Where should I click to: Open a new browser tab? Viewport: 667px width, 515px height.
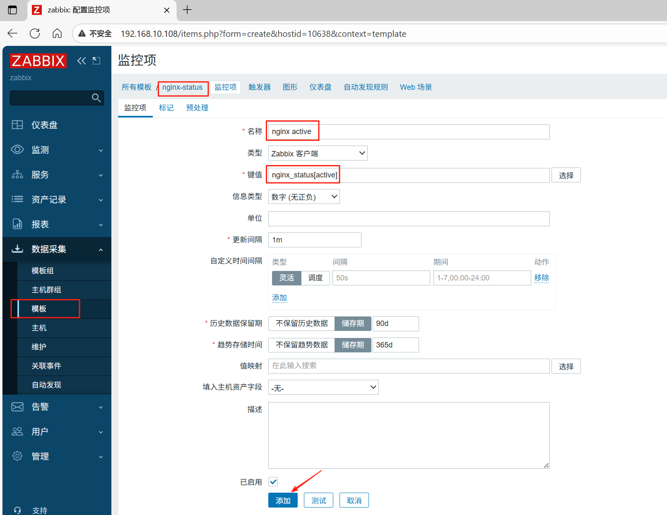click(x=187, y=10)
